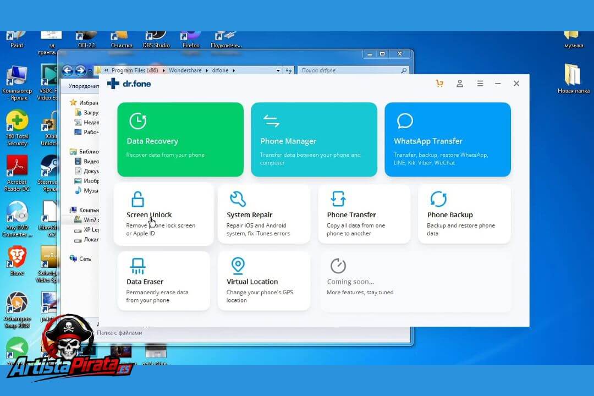Viewport: 594px width, 396px height.
Task: Select Компьютер in the Explorer tree
Action: point(84,210)
